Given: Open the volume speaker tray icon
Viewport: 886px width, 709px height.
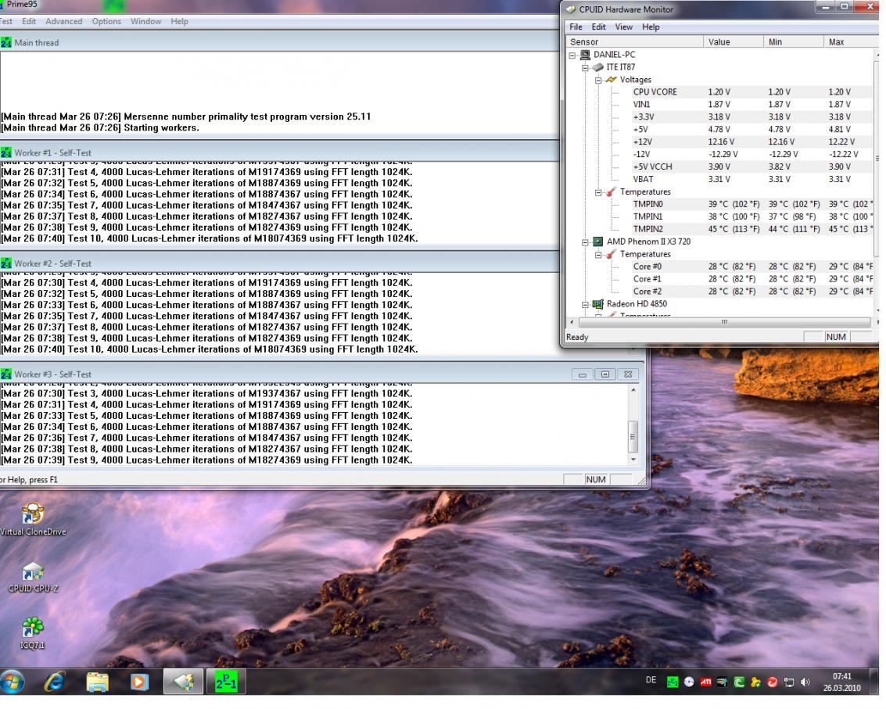Looking at the screenshot, I should [x=805, y=682].
